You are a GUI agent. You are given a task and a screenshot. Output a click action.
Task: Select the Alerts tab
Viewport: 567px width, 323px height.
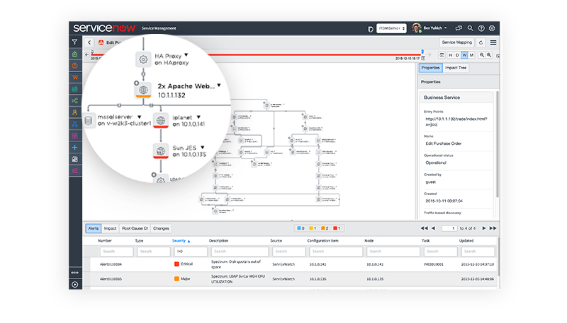[x=94, y=228]
